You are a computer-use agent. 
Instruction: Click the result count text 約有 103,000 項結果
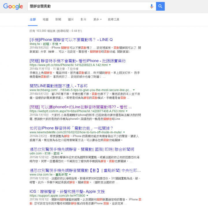[x=42, y=31]
